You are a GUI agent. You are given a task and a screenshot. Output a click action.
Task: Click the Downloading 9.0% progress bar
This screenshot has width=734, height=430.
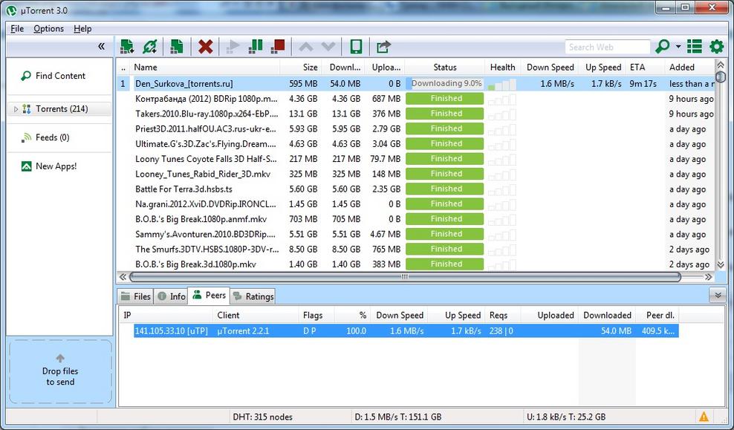coord(445,84)
